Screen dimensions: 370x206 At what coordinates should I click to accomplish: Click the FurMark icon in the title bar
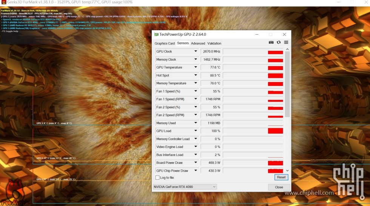click(3, 2)
